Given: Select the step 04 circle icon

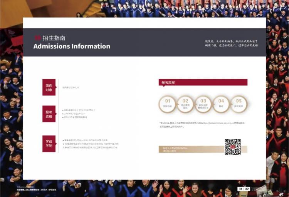Looking at the screenshot, I should [221, 104].
